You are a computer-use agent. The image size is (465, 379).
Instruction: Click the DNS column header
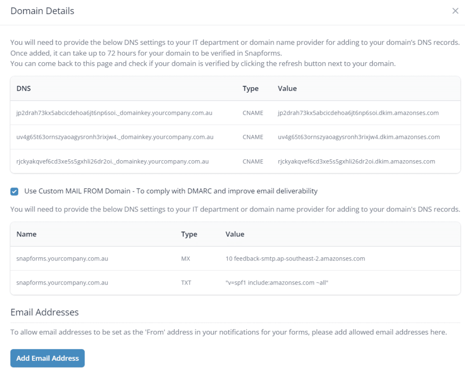click(x=24, y=89)
